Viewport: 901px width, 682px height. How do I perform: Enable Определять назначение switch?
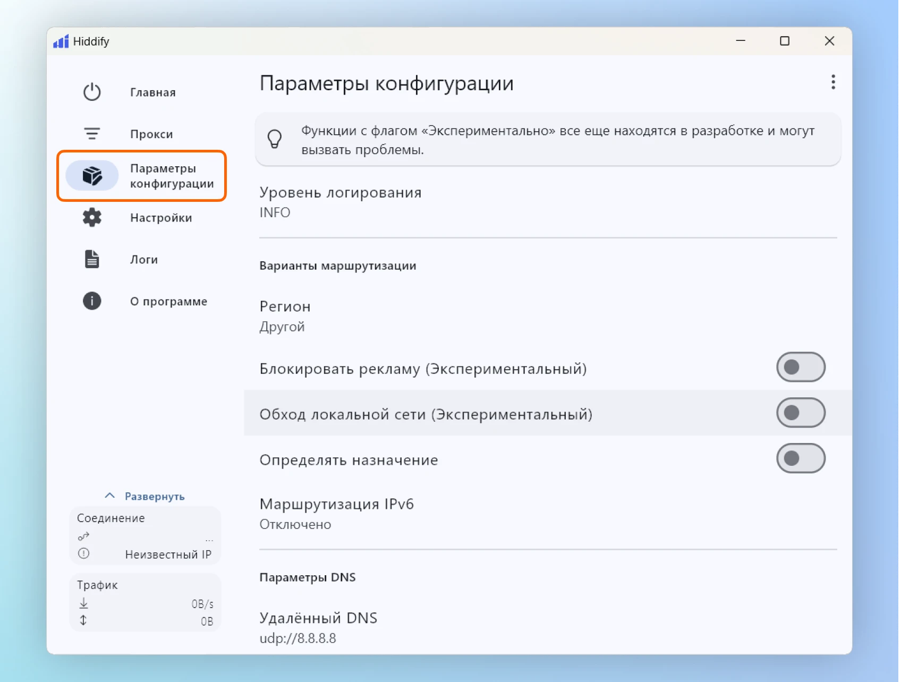pyautogui.click(x=801, y=458)
